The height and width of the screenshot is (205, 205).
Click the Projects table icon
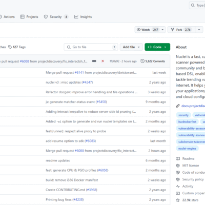(23, 17)
